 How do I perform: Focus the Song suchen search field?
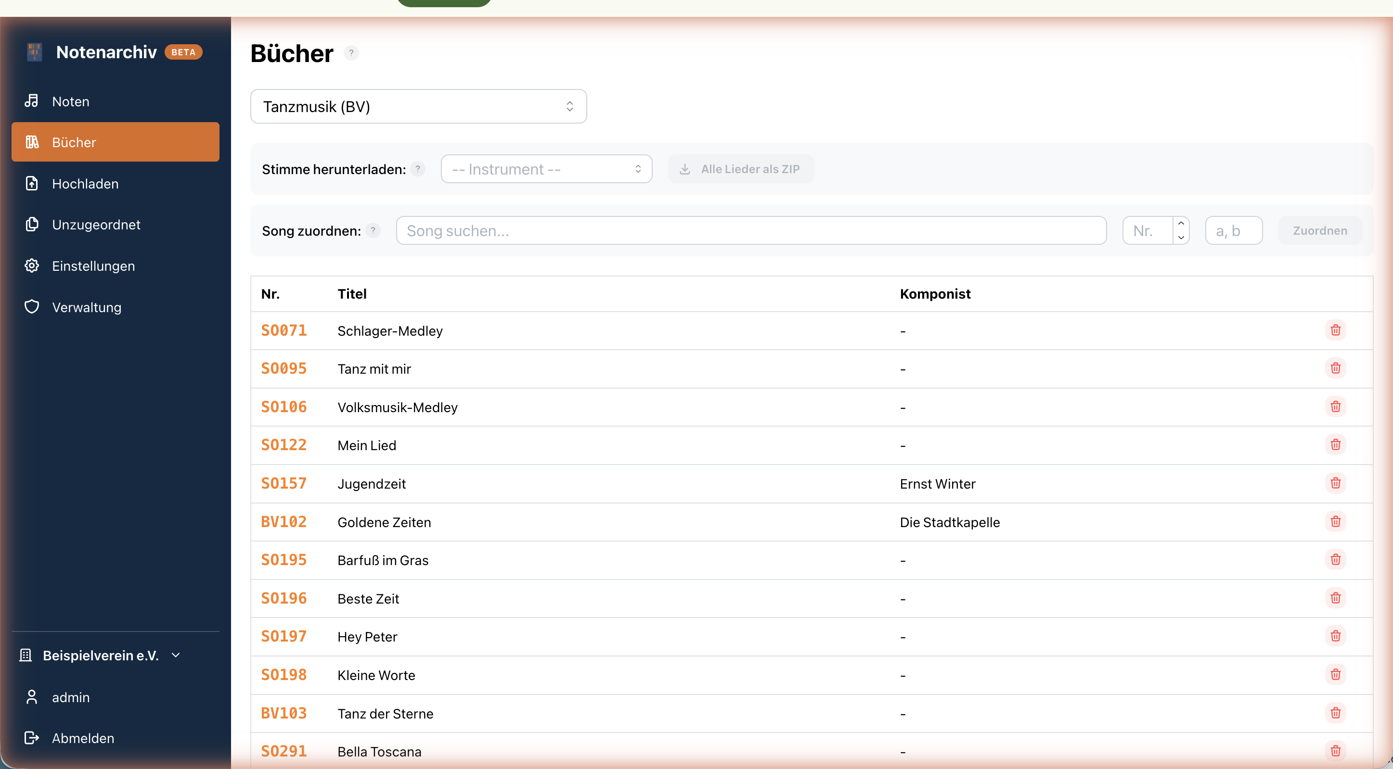[x=750, y=231]
